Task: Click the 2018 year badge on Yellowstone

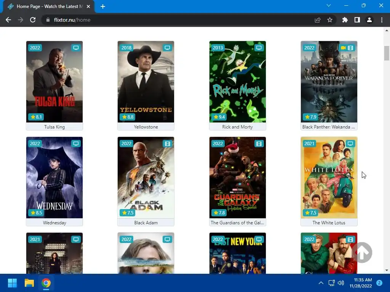Action: pos(126,48)
